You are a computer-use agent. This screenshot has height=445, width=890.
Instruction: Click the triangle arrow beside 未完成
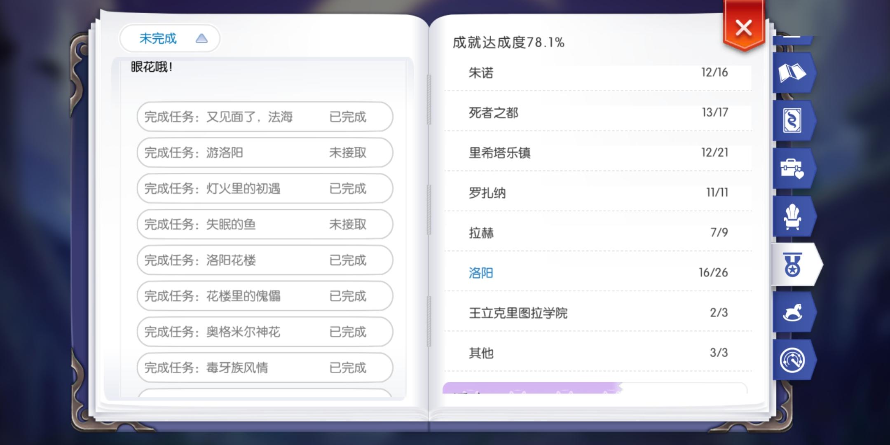[x=201, y=39]
